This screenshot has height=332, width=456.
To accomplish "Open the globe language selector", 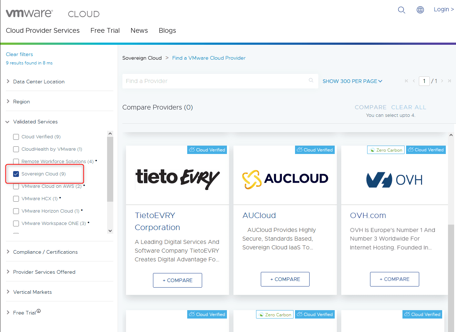I will coord(420,10).
